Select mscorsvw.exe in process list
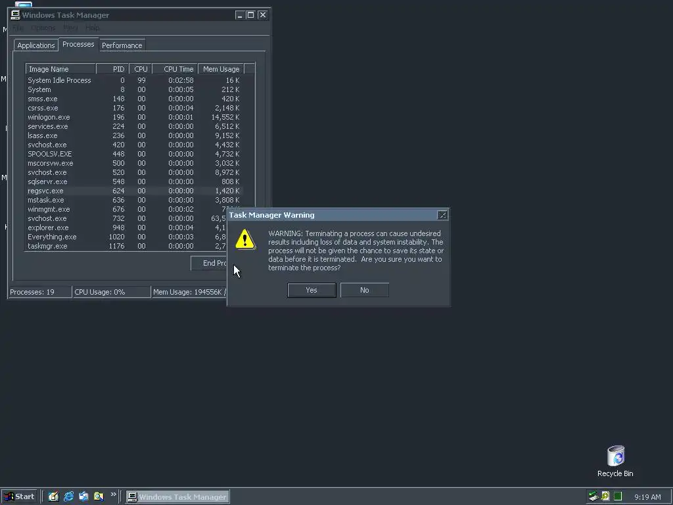Screen dimensions: 673x505 tap(134, 163)
